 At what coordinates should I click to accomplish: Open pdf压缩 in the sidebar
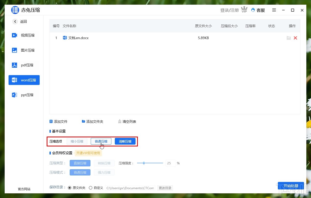pos(24,65)
